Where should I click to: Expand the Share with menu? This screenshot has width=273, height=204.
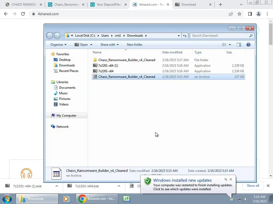[x=110, y=45]
